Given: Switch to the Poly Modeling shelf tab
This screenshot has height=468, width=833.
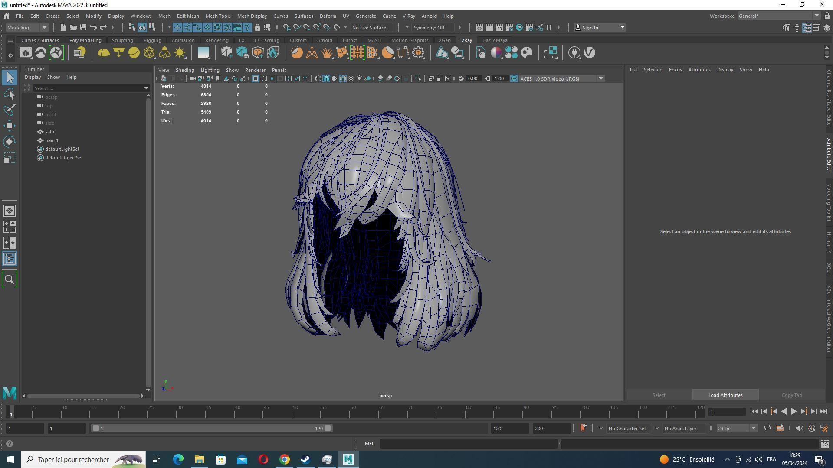Looking at the screenshot, I should click(85, 40).
